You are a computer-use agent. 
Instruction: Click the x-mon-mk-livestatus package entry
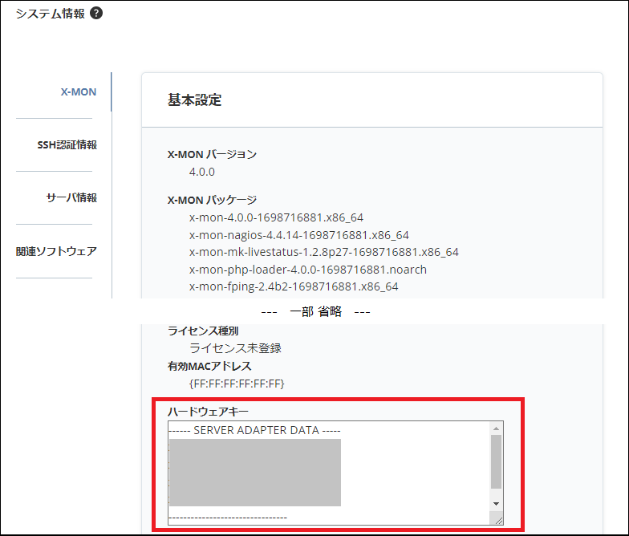click(323, 252)
